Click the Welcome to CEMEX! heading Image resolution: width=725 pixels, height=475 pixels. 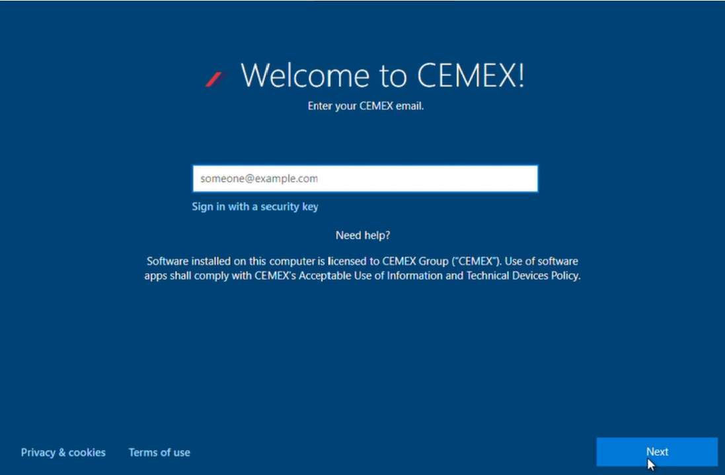[383, 75]
